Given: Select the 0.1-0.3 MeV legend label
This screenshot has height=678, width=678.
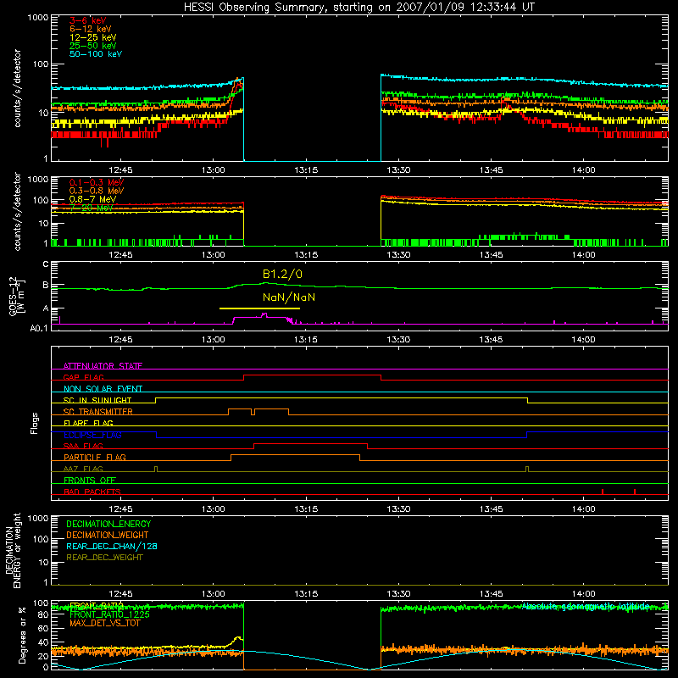Looking at the screenshot, I should point(97,182).
